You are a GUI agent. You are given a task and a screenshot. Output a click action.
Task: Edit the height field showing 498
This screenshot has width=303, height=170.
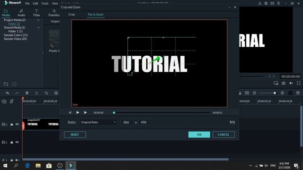click(x=144, y=122)
